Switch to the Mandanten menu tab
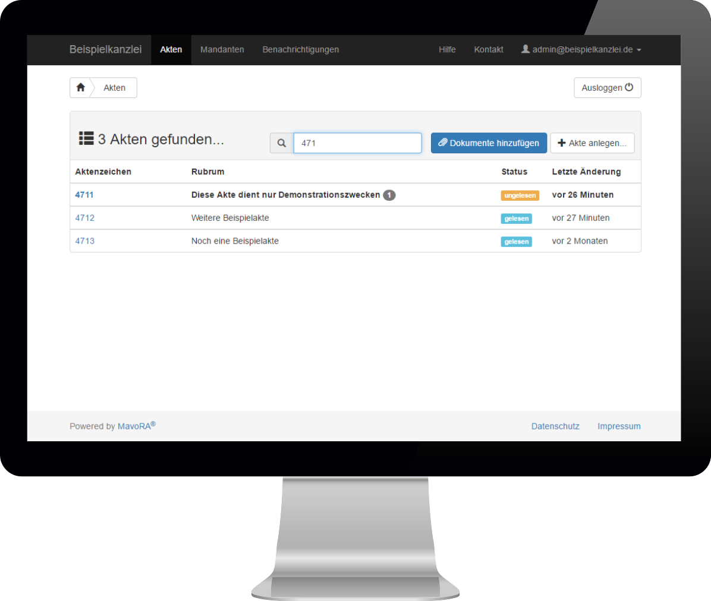Image resolution: width=711 pixels, height=601 pixels. click(222, 50)
